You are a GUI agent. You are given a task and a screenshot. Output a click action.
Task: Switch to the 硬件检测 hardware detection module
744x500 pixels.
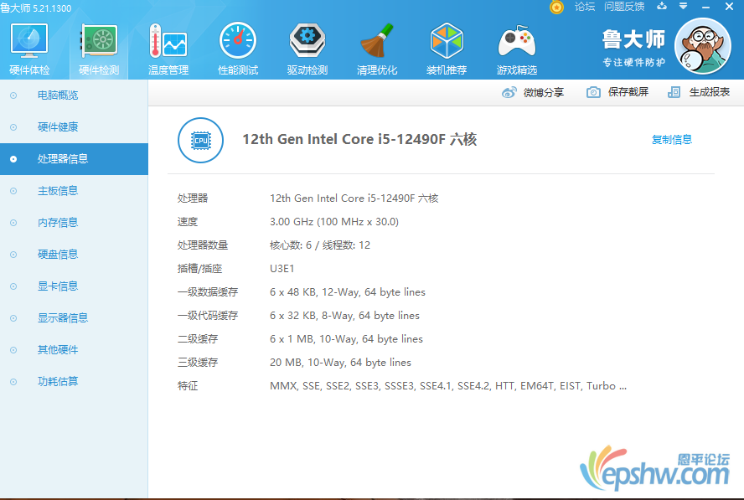click(x=99, y=49)
